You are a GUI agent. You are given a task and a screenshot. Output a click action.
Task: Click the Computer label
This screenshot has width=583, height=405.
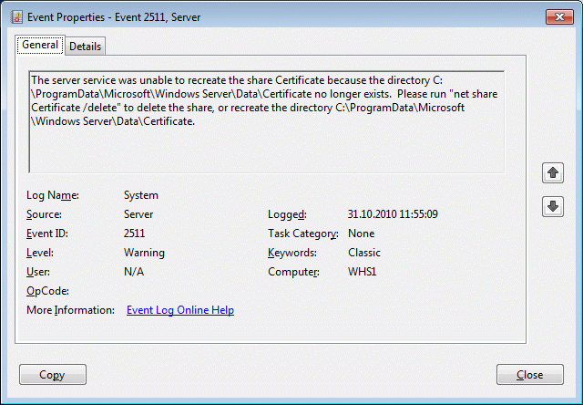point(293,272)
